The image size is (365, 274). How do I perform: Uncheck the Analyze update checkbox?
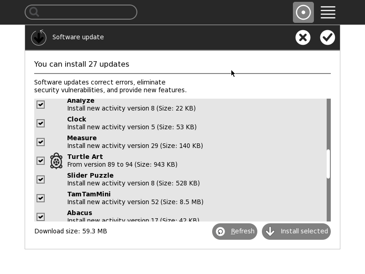tap(41, 105)
